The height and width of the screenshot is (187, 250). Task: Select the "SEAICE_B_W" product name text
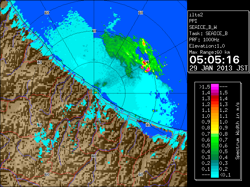[x=203, y=27]
